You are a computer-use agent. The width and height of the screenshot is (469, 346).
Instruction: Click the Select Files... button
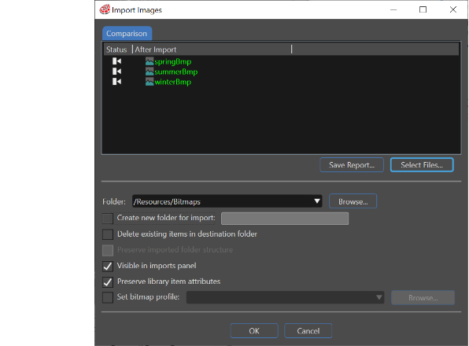click(422, 165)
